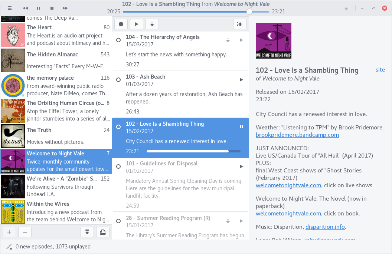Select The Hidden Almanac podcast

[56, 60]
